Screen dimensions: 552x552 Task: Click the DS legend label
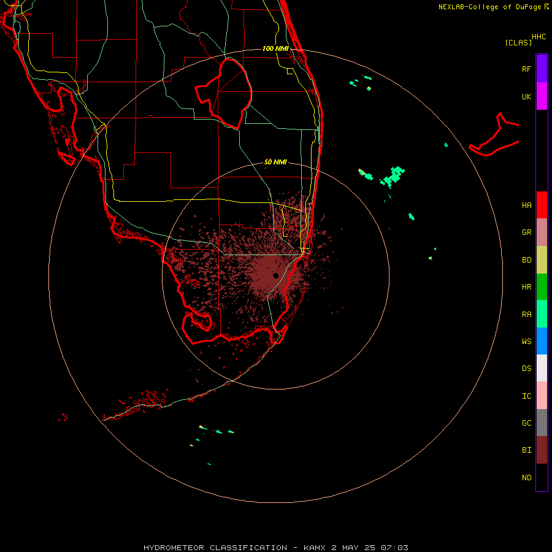pyautogui.click(x=526, y=369)
